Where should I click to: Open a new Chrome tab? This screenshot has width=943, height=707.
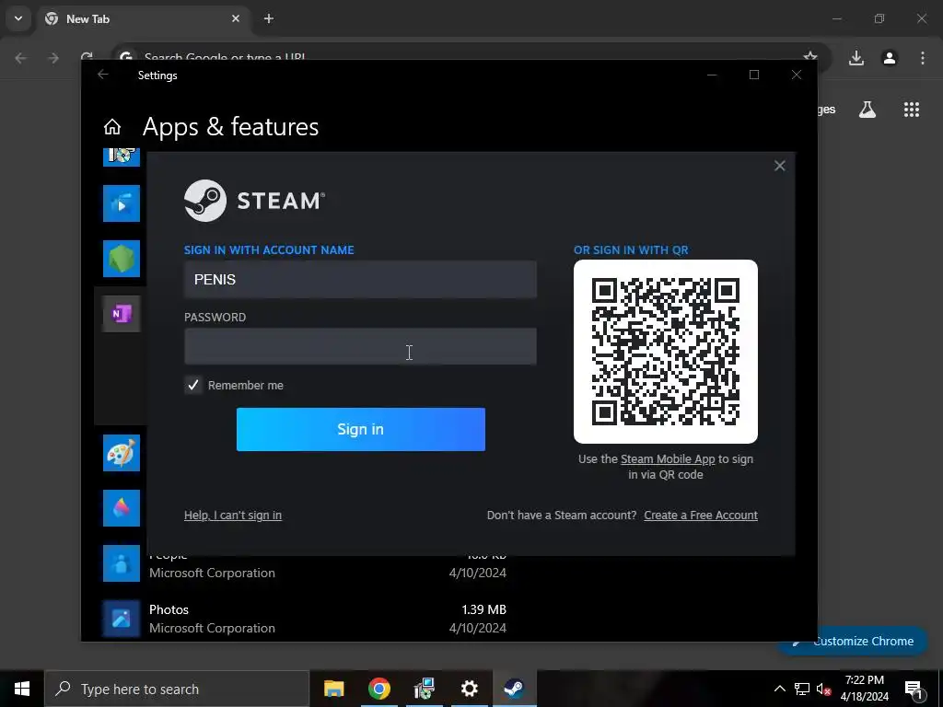[x=269, y=18]
